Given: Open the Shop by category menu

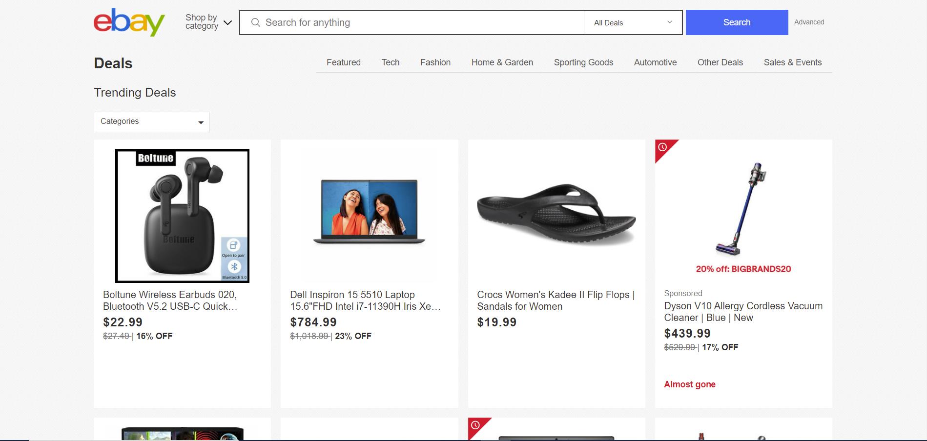Looking at the screenshot, I should click(208, 22).
